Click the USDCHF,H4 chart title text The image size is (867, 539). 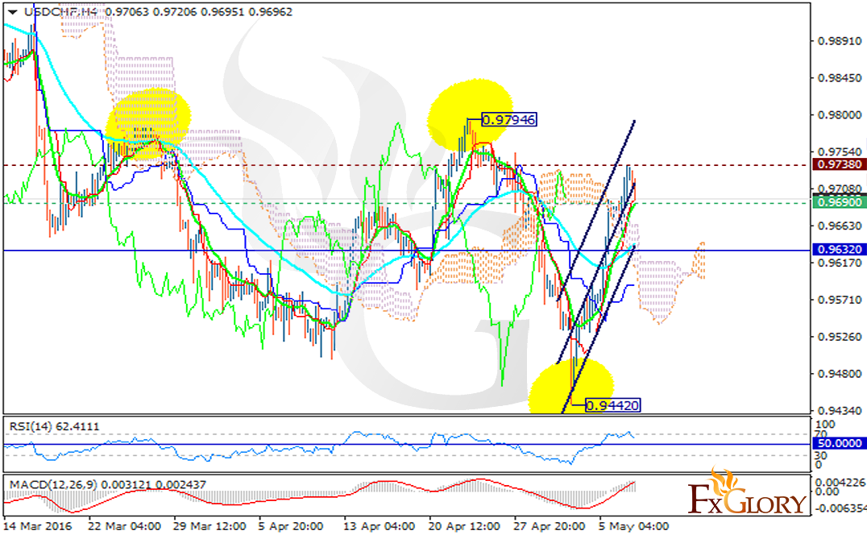(x=62, y=11)
